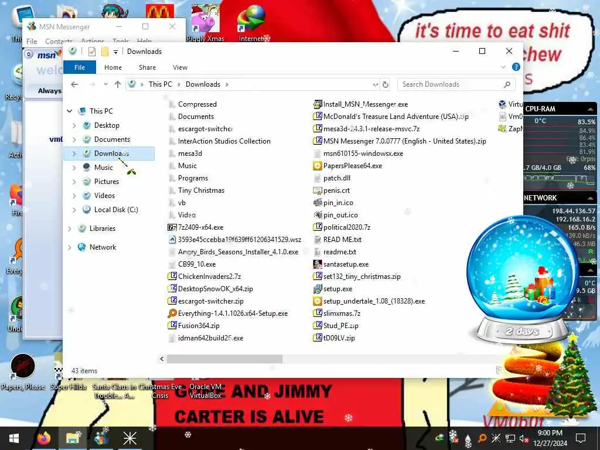Open Piggly Xmas desktop shortcut

pos(206,22)
